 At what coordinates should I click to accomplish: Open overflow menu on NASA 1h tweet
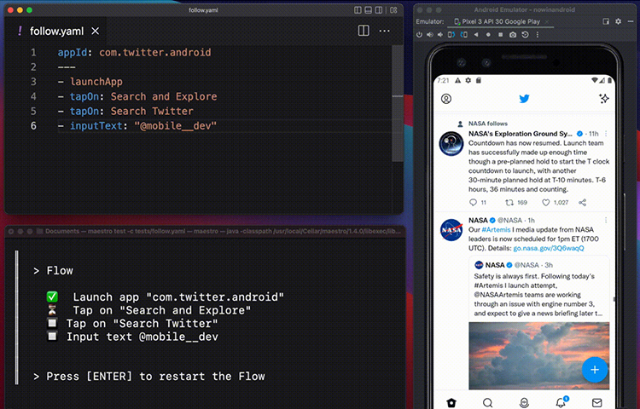click(x=606, y=221)
